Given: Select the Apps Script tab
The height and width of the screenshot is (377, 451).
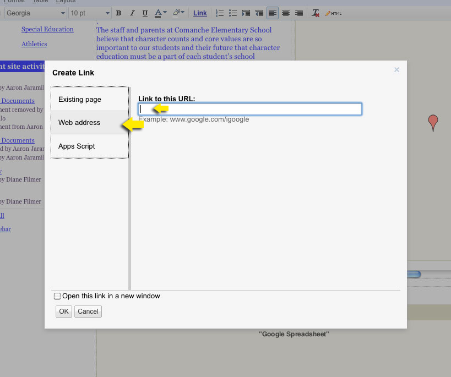Looking at the screenshot, I should (90, 146).
